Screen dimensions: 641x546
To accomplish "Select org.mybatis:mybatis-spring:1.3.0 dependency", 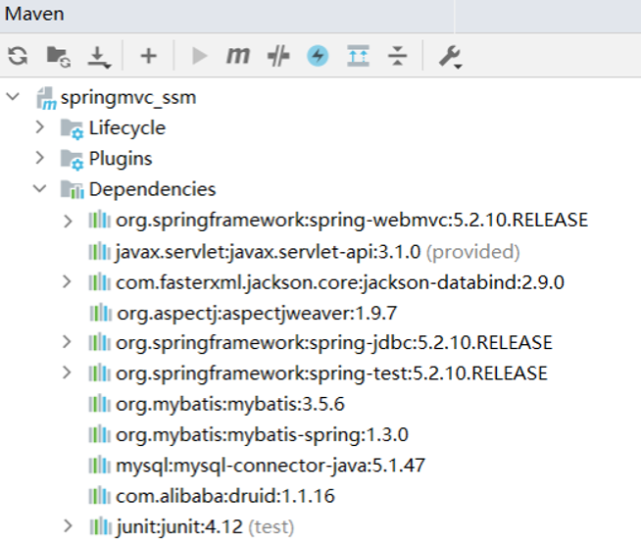I will tap(262, 435).
